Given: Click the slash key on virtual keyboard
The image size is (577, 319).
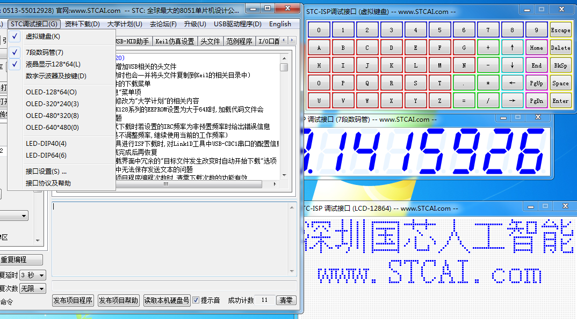Looking at the screenshot, I should [488, 101].
